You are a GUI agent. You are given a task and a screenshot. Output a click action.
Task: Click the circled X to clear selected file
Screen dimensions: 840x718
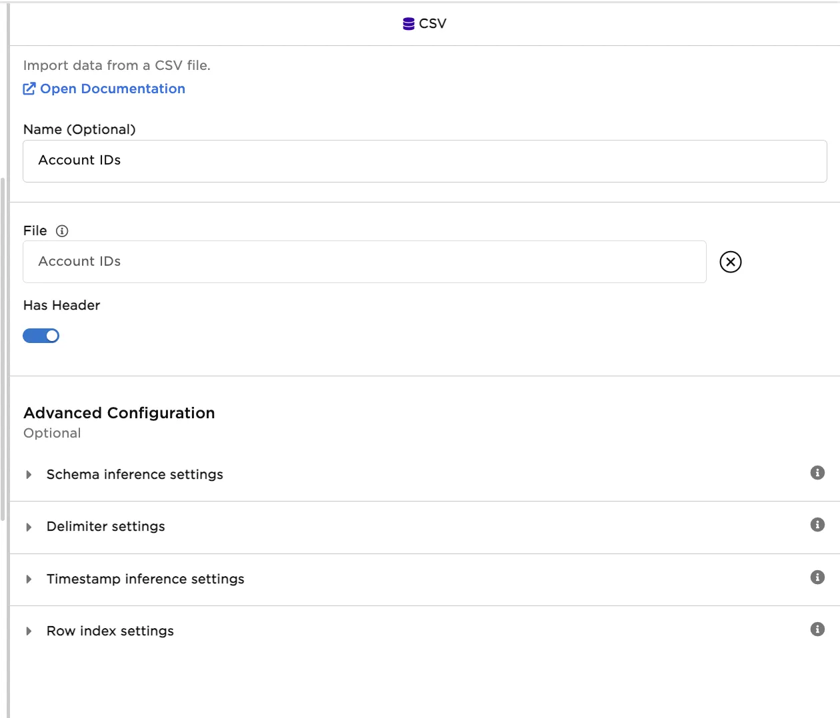click(x=730, y=262)
